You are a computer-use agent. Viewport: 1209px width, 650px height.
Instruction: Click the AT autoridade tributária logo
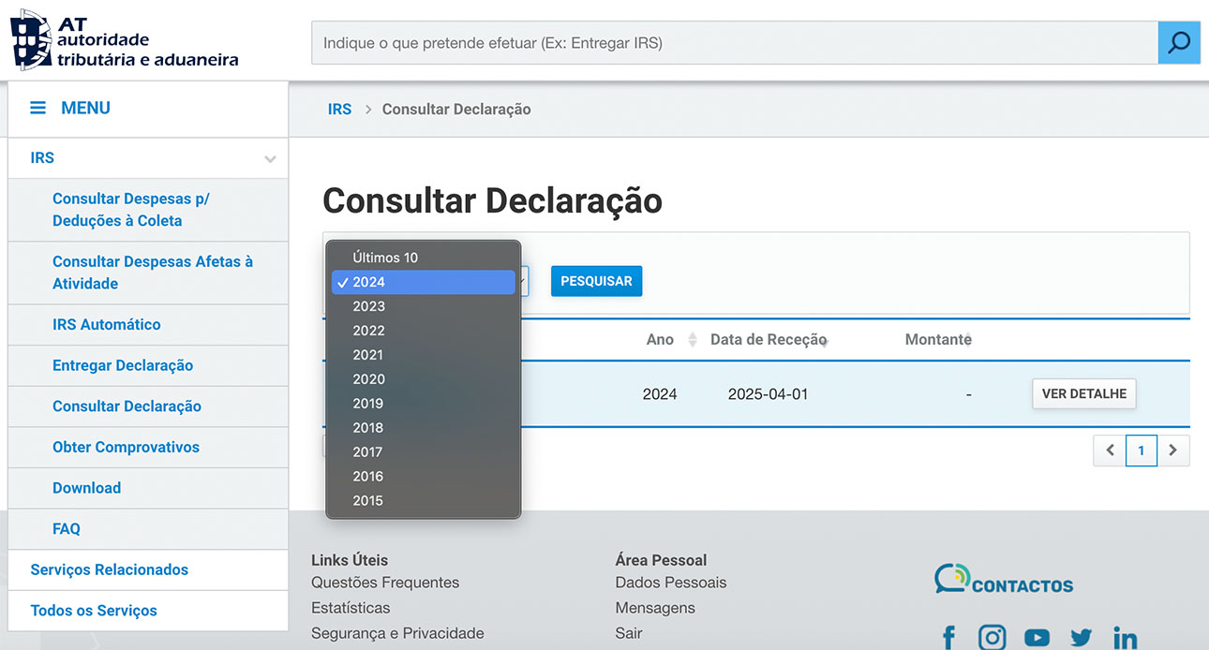point(125,40)
